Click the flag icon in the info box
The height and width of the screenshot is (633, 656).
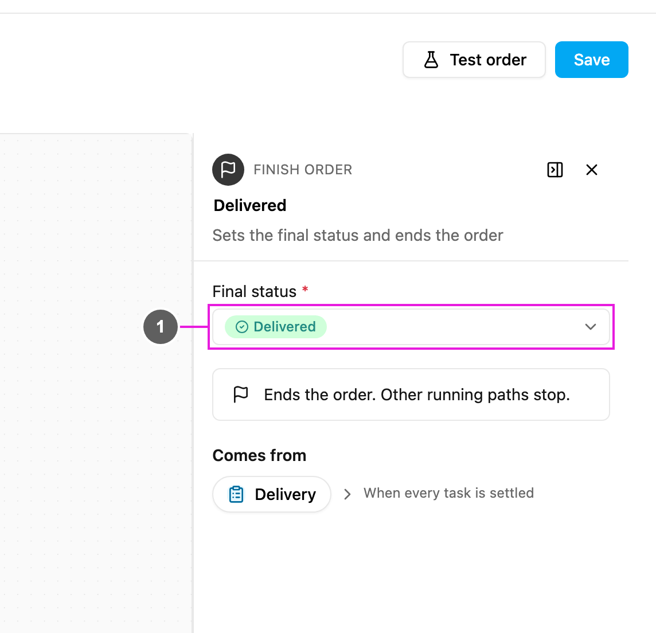click(241, 394)
